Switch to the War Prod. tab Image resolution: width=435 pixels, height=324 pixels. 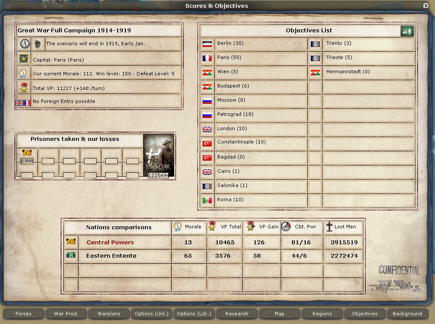point(66,314)
